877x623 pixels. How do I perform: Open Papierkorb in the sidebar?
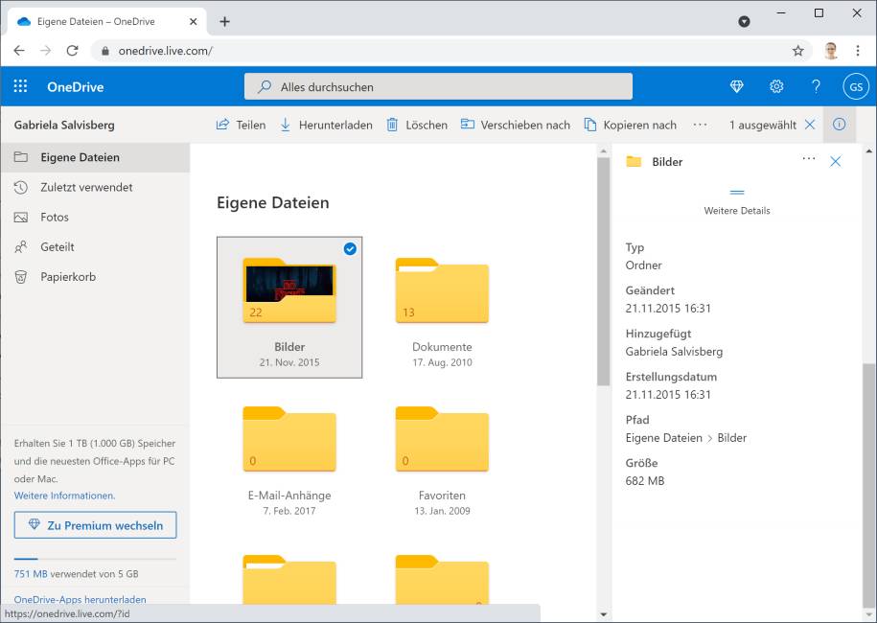[67, 277]
